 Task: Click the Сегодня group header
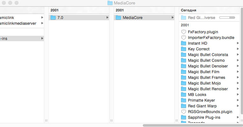tap(188, 10)
